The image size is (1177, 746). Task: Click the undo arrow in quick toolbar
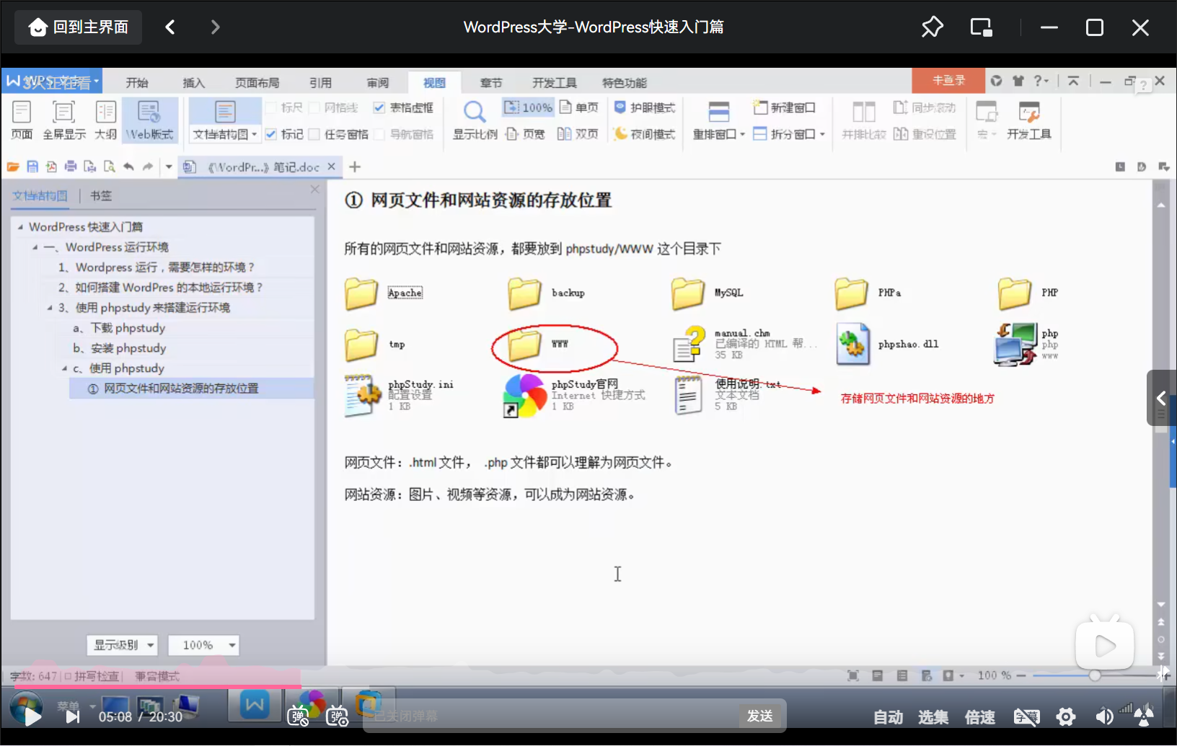pos(128,166)
